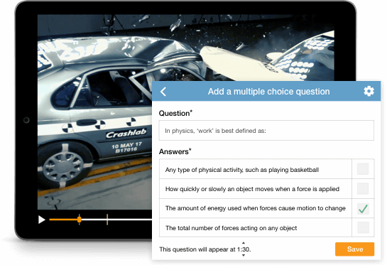Screen dimensions: 387x265
Task: Click the Save button
Action: pos(354,249)
